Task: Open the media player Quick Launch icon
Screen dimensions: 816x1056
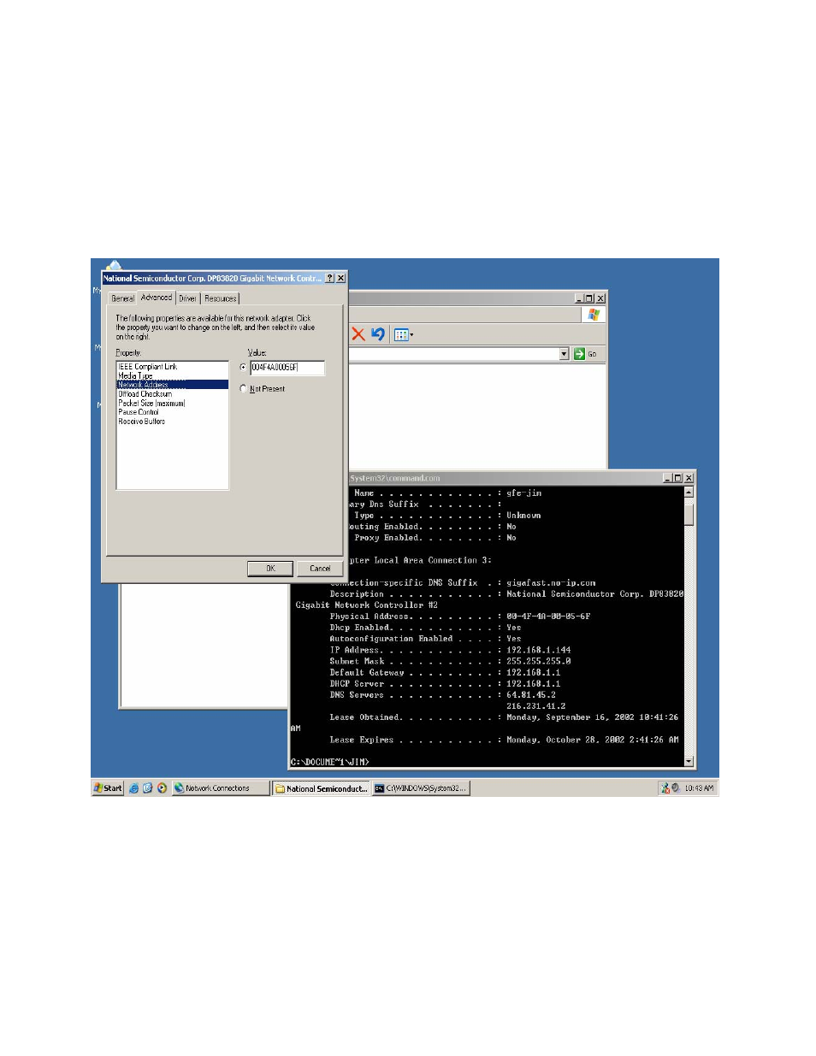Action: tap(162, 788)
